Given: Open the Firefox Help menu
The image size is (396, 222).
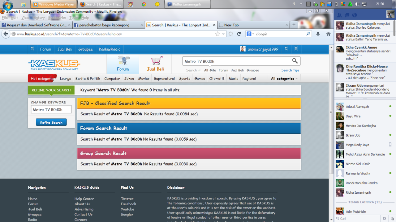Looking at the screenshot, I should coord(85,18).
